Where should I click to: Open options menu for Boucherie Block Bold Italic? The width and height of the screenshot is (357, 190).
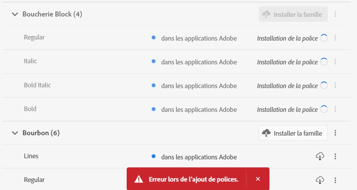pos(335,85)
